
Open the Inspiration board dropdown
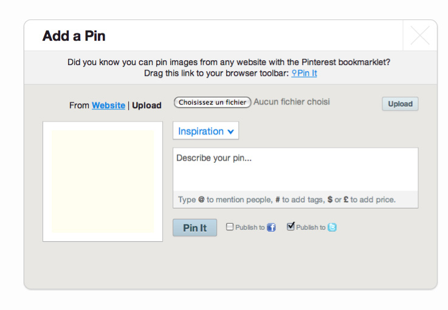(x=205, y=131)
